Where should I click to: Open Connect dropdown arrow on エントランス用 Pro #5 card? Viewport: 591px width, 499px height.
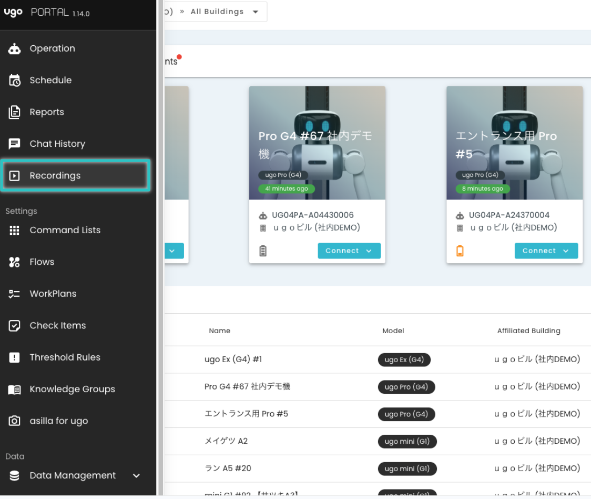pyautogui.click(x=566, y=251)
